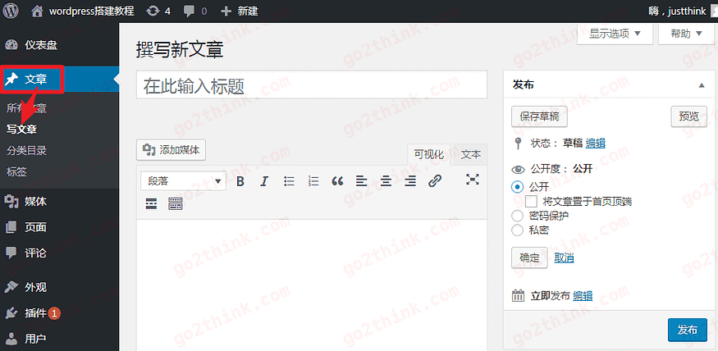Insert a blockquote
Viewport: 718px width, 351px height.
tap(337, 181)
